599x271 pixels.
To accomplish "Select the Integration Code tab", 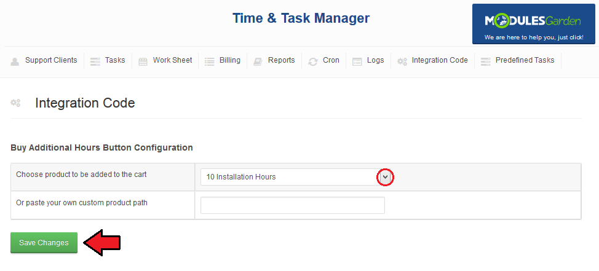I will (440, 60).
